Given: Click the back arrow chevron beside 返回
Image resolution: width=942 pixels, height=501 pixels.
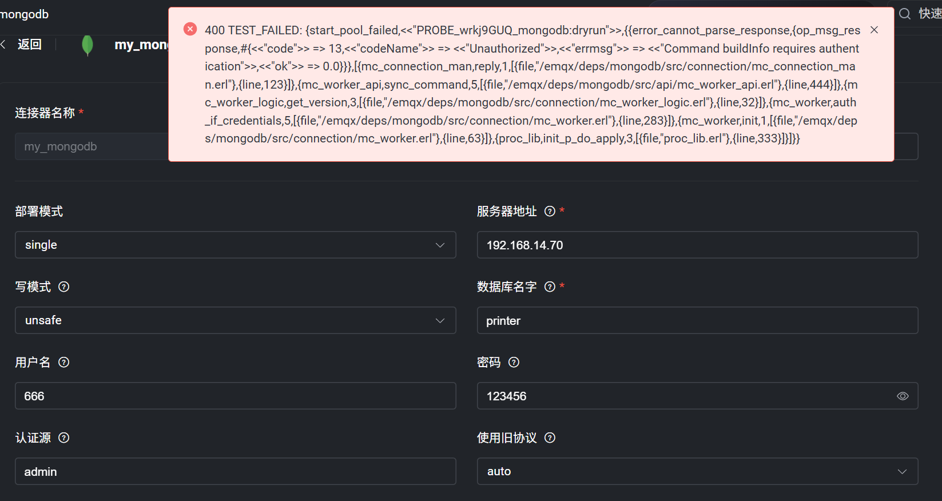Looking at the screenshot, I should click(3, 45).
